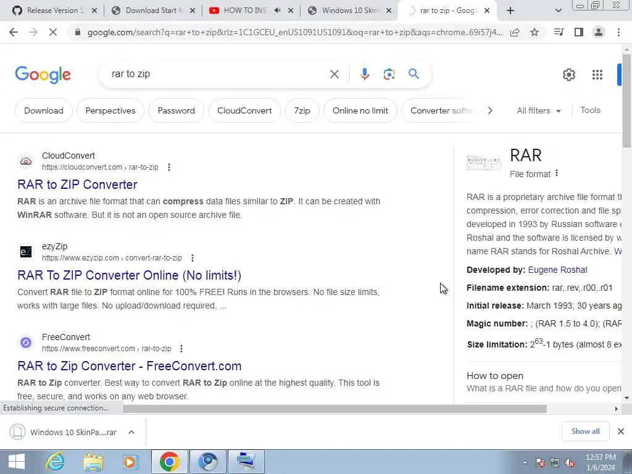Open RAR to Zip Converter FreeConvert link
This screenshot has width=632, height=474.
point(130,366)
